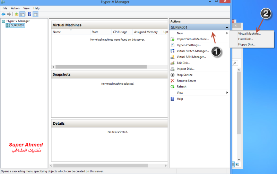Choose Floppy Disk... from New submenu

pyautogui.click(x=246, y=44)
